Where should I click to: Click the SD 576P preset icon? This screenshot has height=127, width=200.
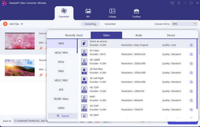click(x=84, y=108)
